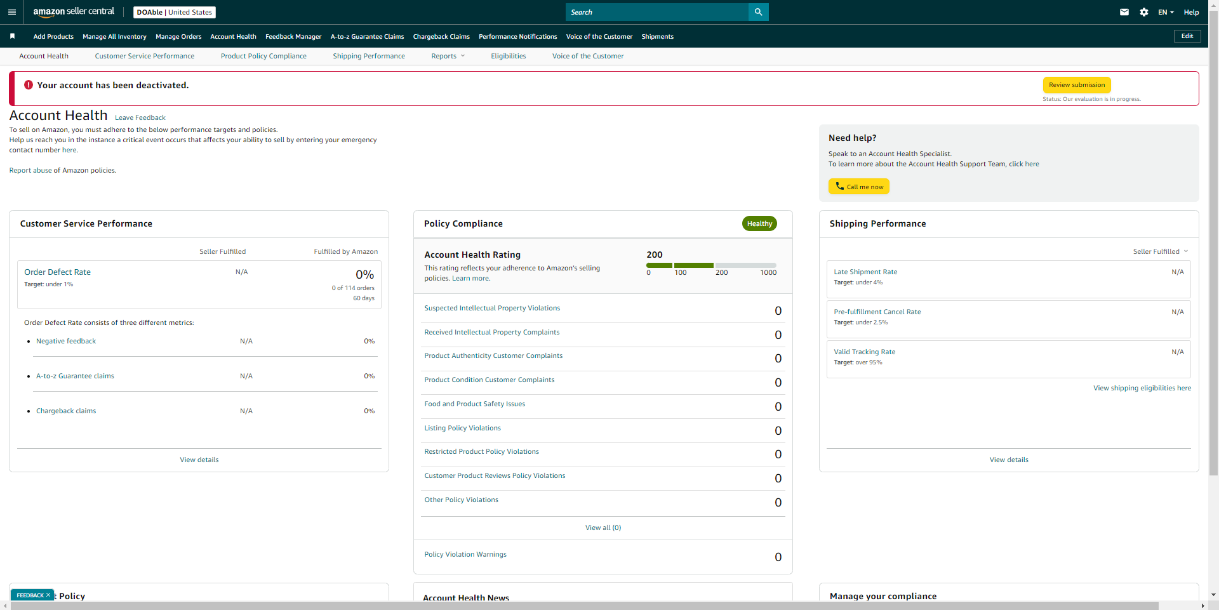Open Product Authenticity Customer Complaints
The image size is (1219, 610).
493,355
